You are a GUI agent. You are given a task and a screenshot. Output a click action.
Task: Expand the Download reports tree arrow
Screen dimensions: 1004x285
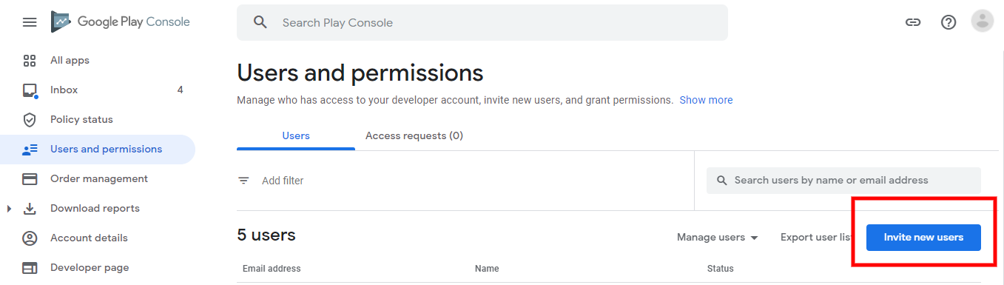pos(9,209)
